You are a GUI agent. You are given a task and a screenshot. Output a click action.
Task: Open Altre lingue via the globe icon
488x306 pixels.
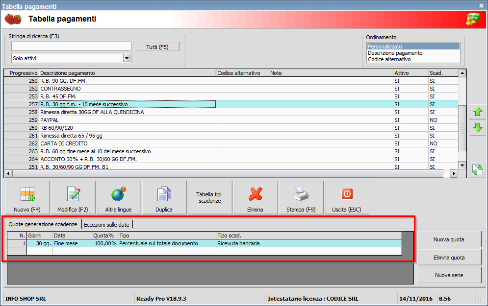pyautogui.click(x=118, y=194)
